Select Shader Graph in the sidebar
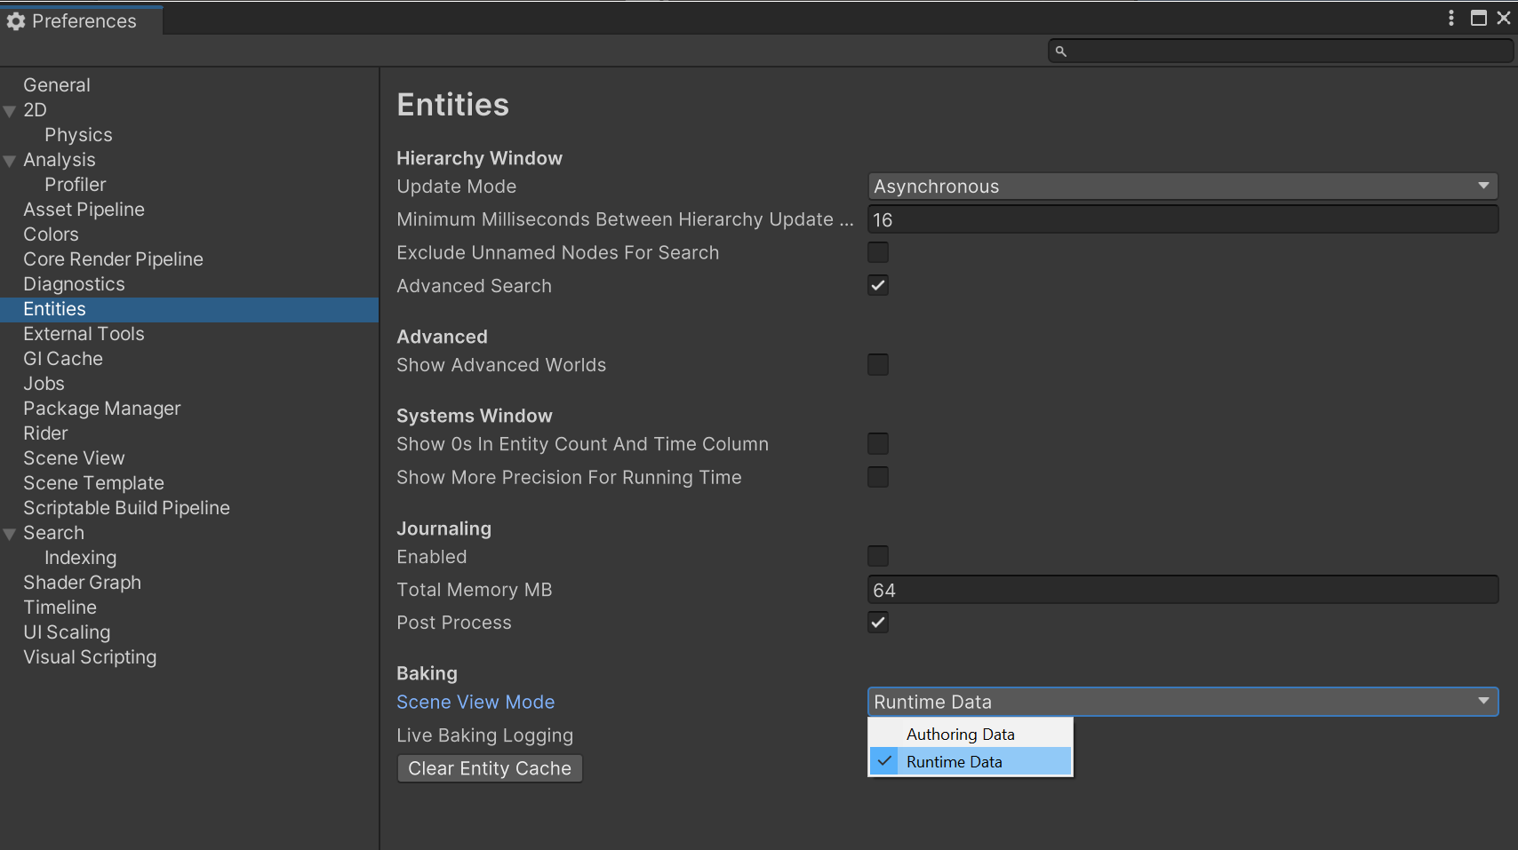The width and height of the screenshot is (1518, 850). [x=82, y=583]
